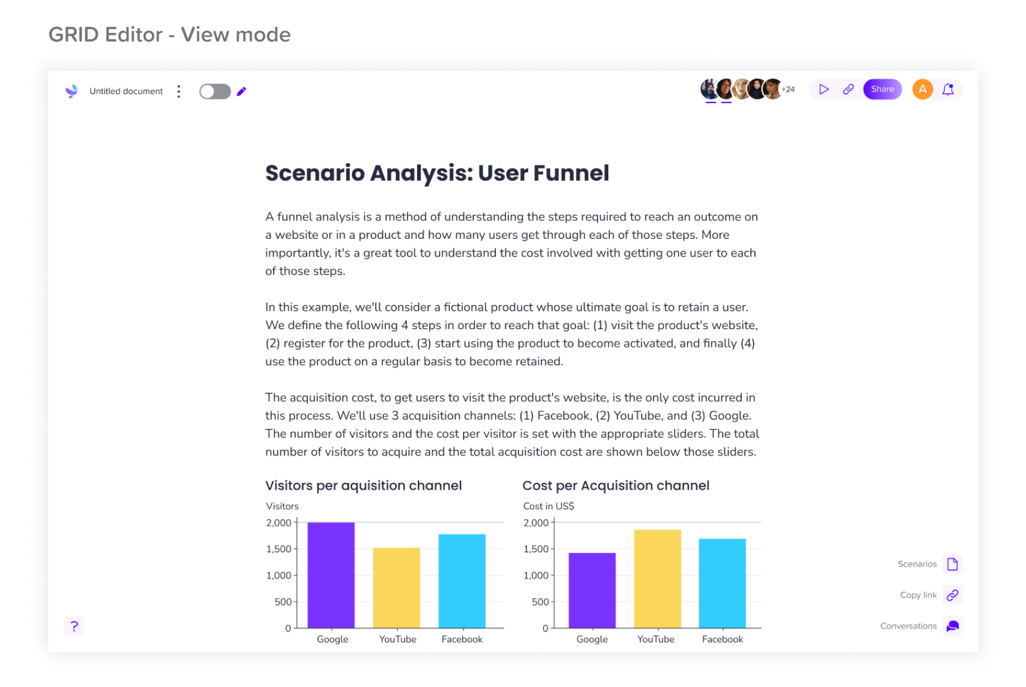1026x687 pixels.
Task: Open the Conversations chat bubble icon
Action: [953, 626]
